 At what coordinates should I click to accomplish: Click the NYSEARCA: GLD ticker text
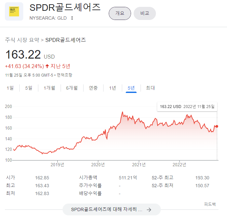tap(48, 18)
